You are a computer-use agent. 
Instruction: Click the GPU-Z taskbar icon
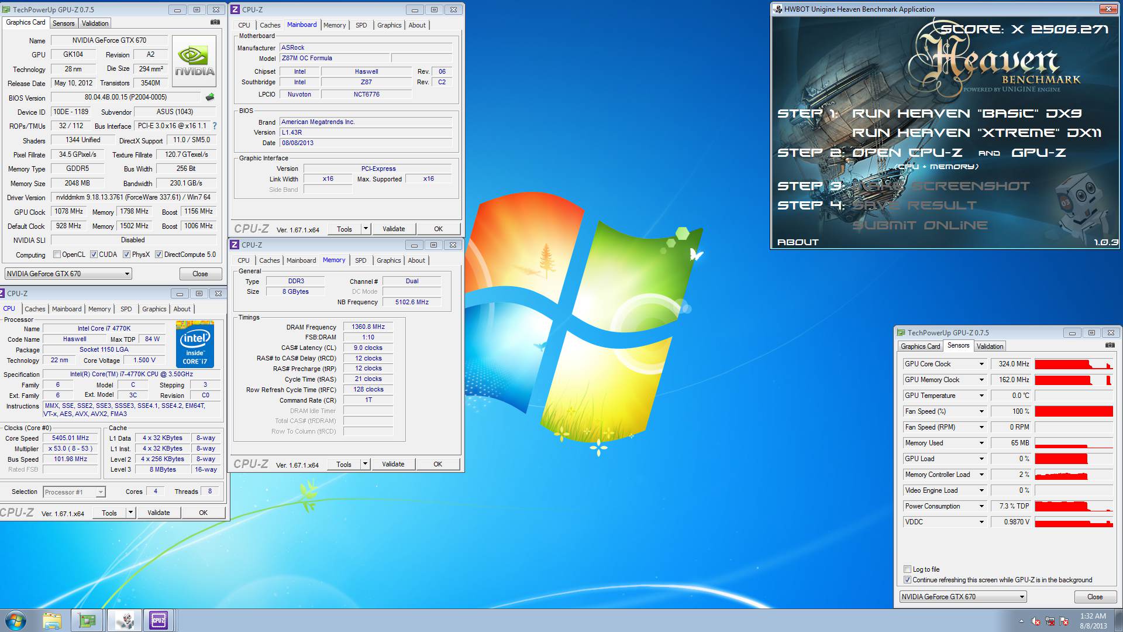pos(87,620)
